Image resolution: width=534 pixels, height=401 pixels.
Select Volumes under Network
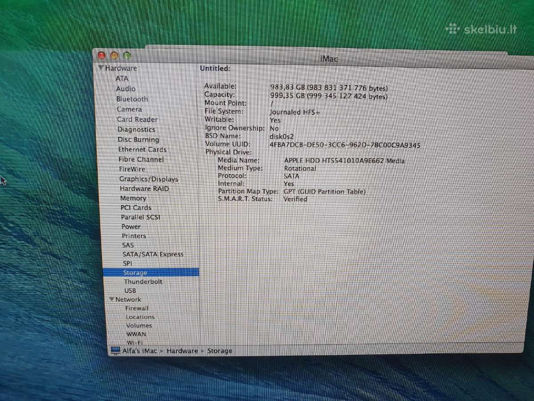(139, 325)
